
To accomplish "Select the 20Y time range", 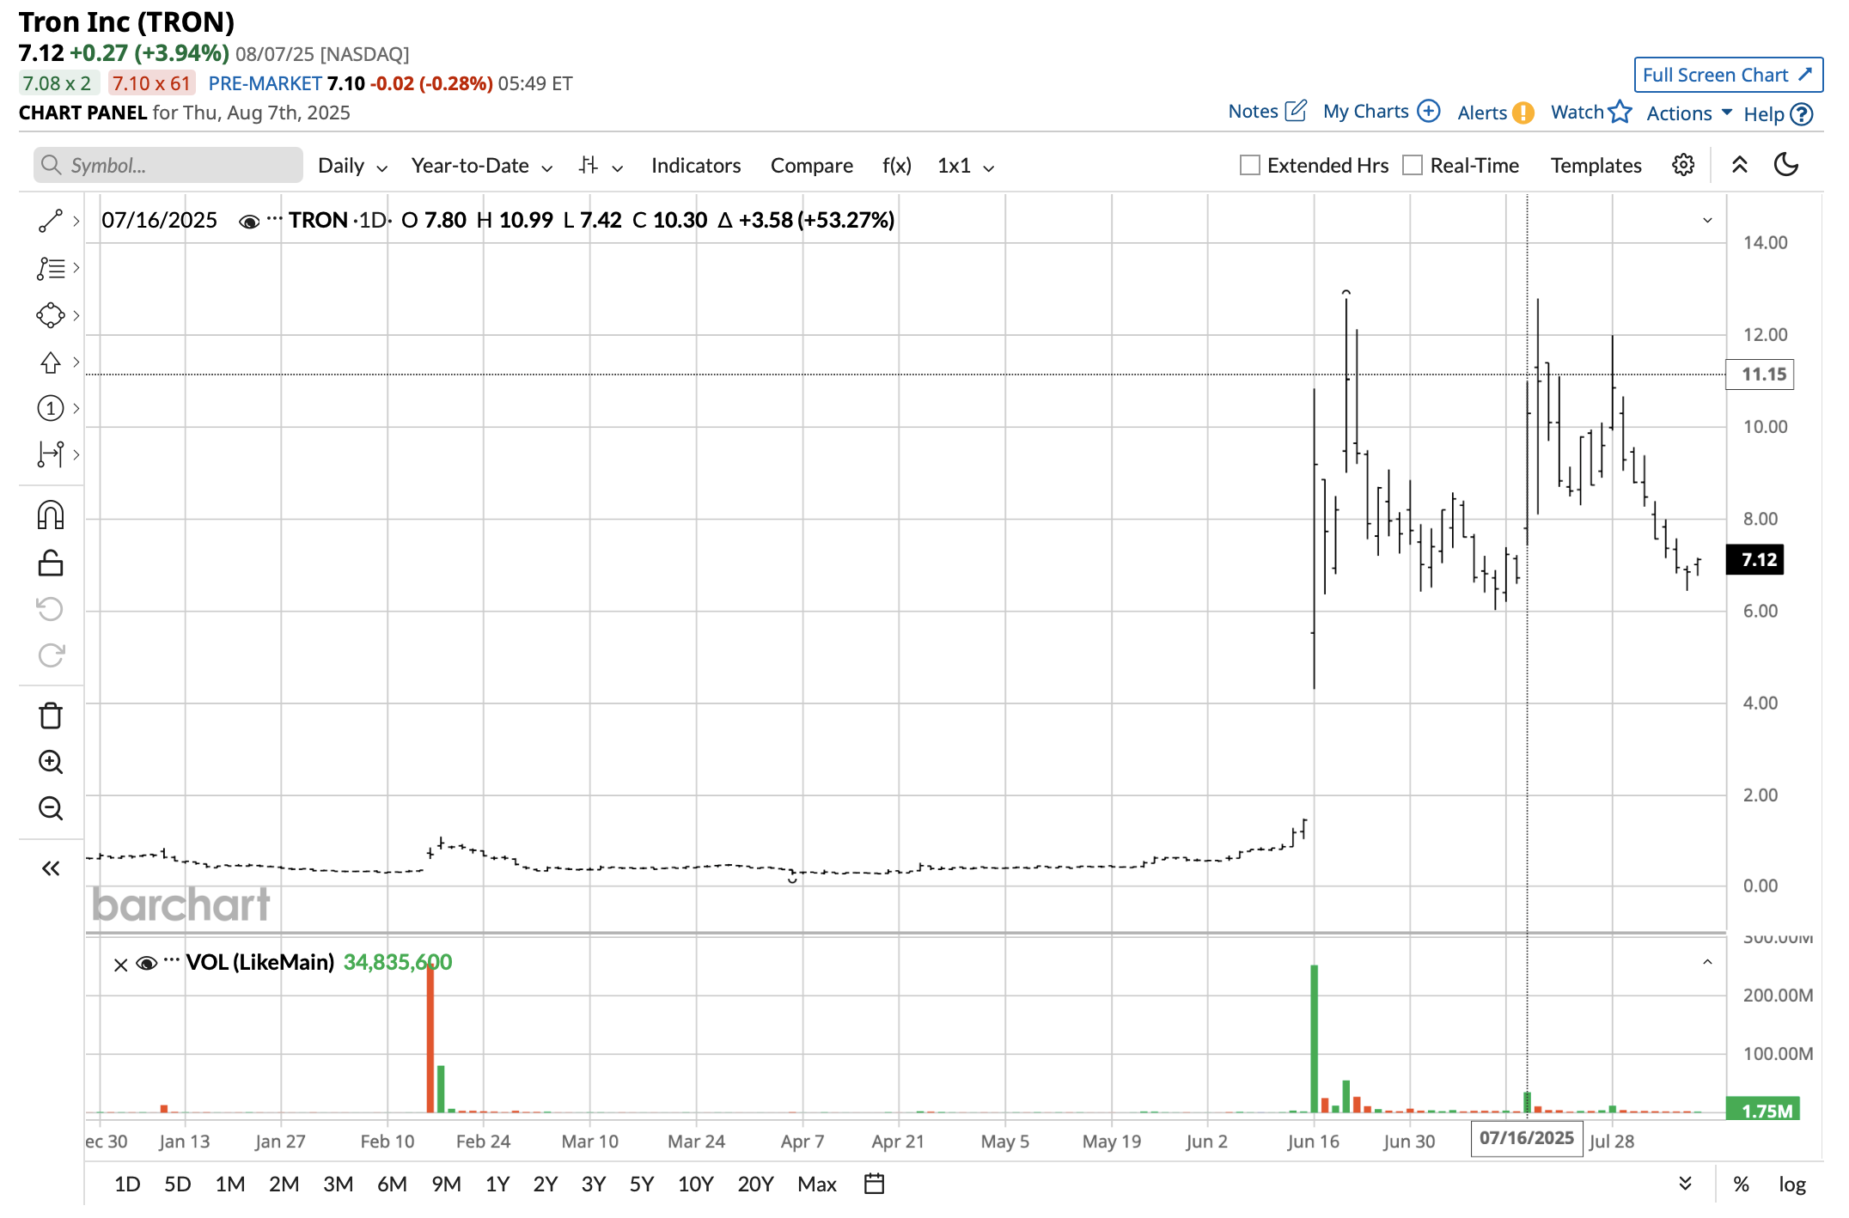I will [755, 1185].
